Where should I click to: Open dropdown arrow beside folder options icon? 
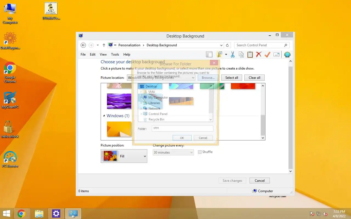226,54
